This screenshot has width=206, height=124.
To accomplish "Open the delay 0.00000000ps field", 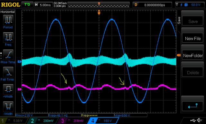I will point(152,5).
